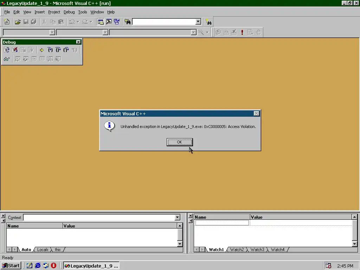Click the Build icon in build toolbar
Viewport: 360px width, 270px height.
[x=226, y=32]
